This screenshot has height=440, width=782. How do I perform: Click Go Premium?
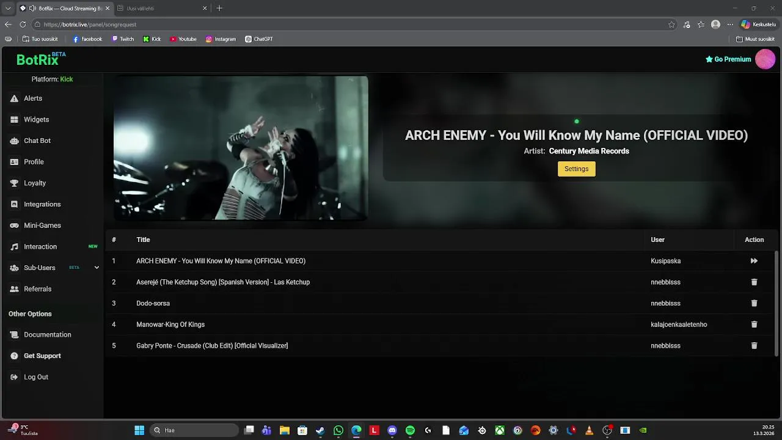tap(728, 59)
